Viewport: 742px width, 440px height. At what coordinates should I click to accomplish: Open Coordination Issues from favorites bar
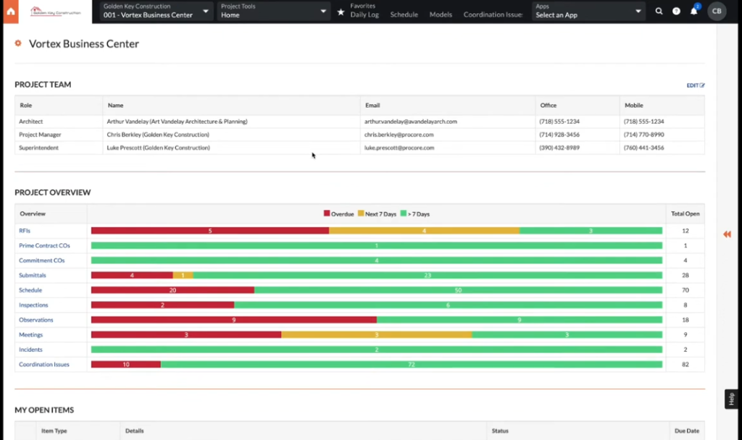(493, 14)
